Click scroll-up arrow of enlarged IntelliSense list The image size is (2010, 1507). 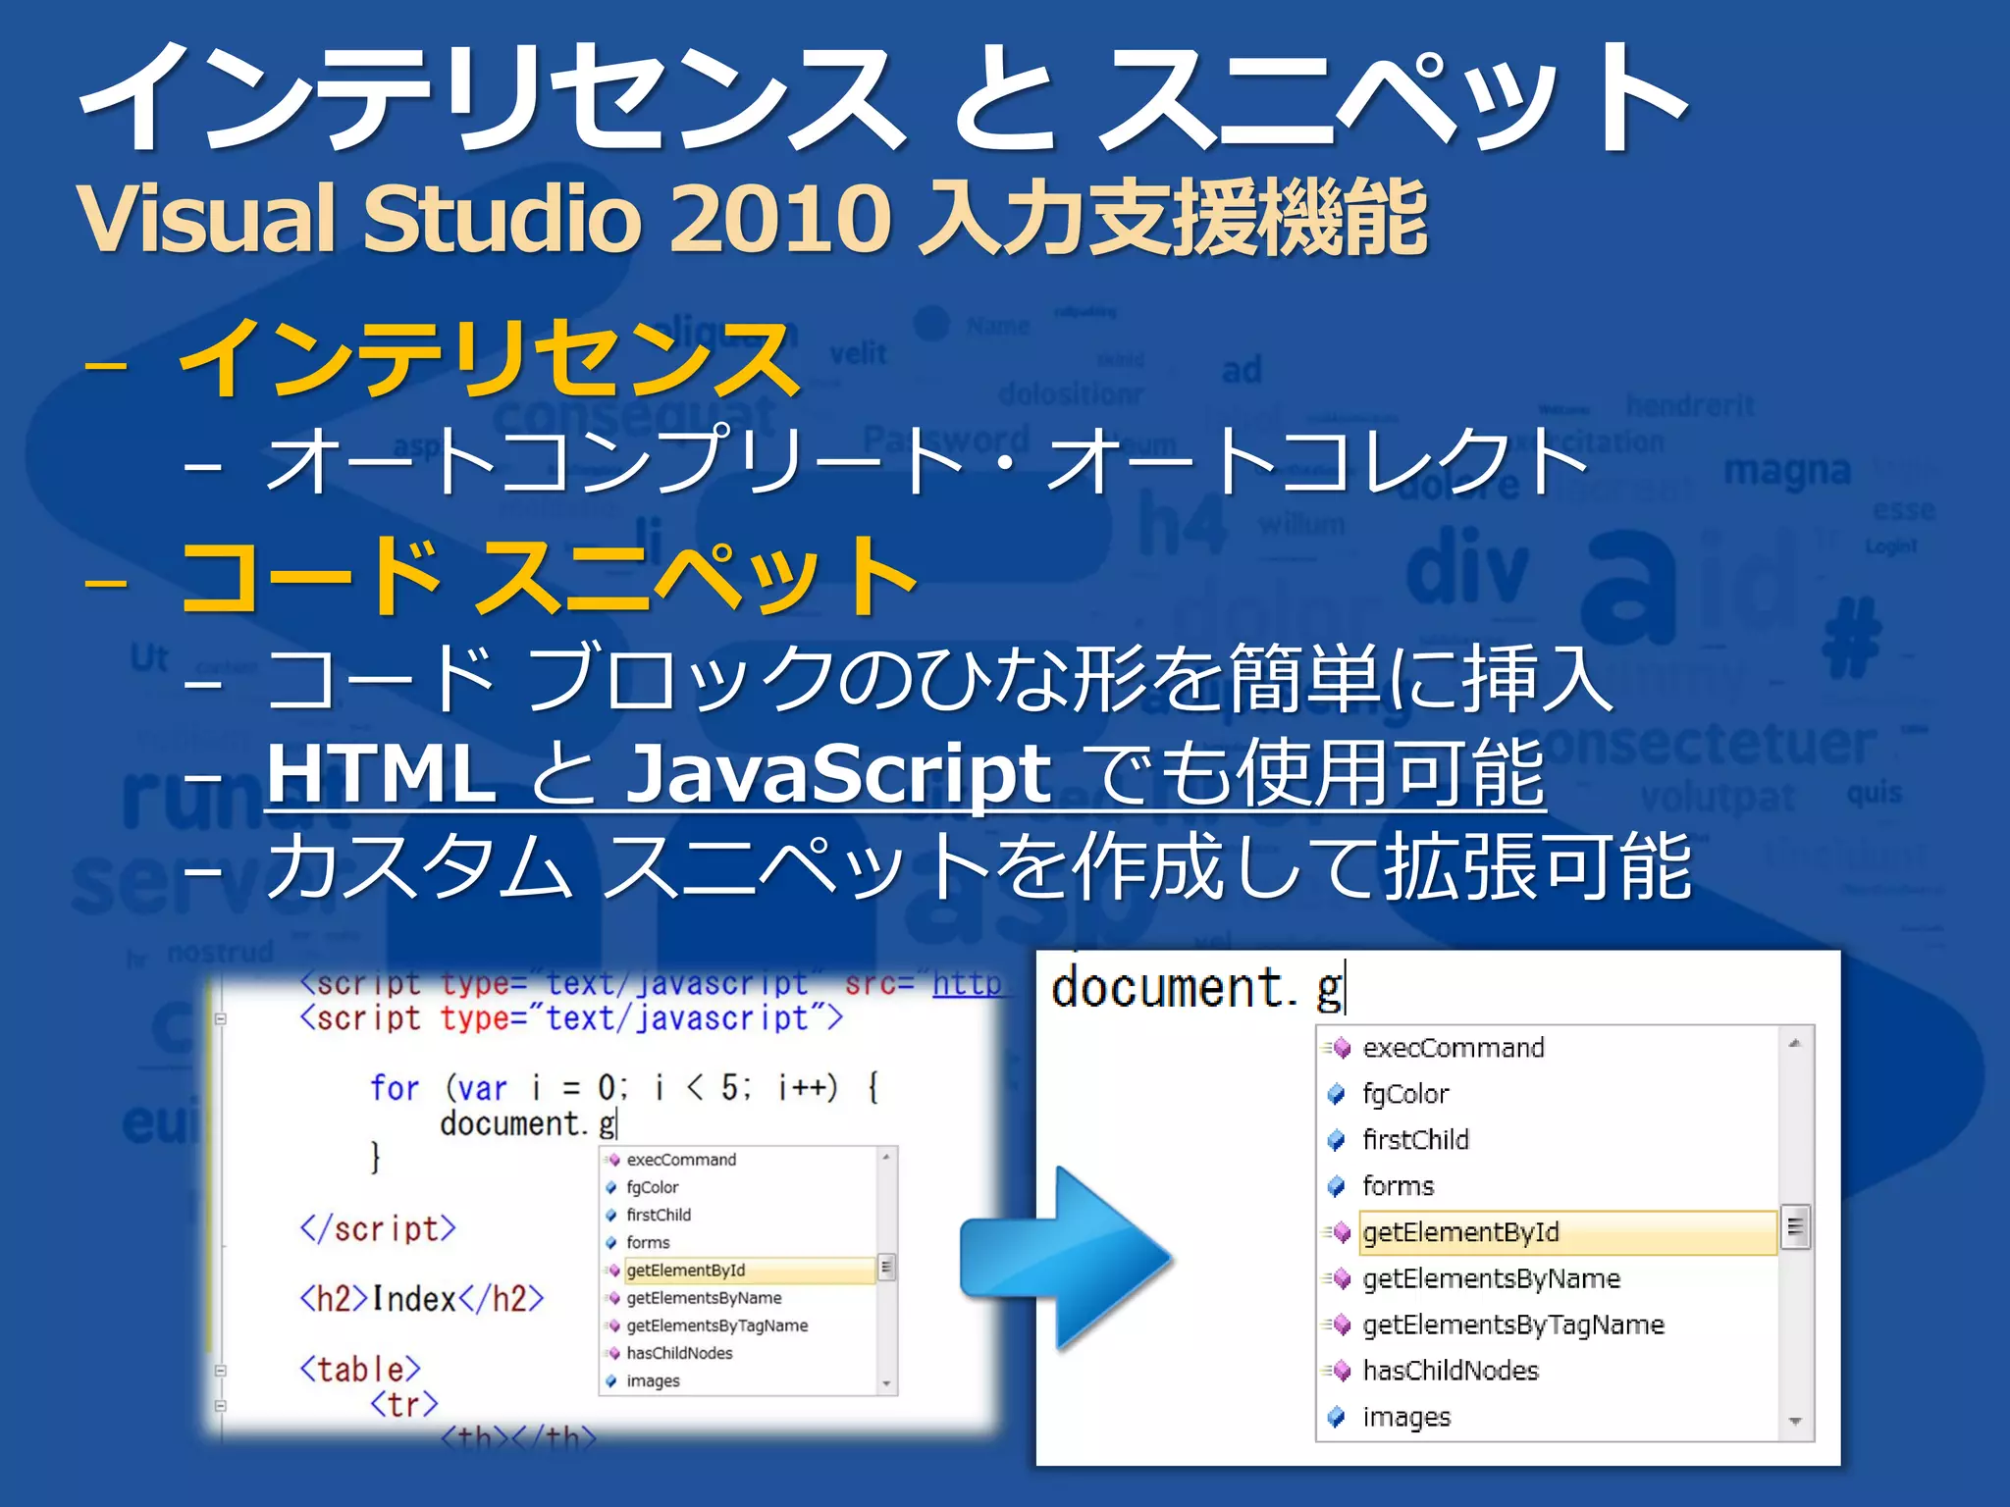click(1795, 1044)
